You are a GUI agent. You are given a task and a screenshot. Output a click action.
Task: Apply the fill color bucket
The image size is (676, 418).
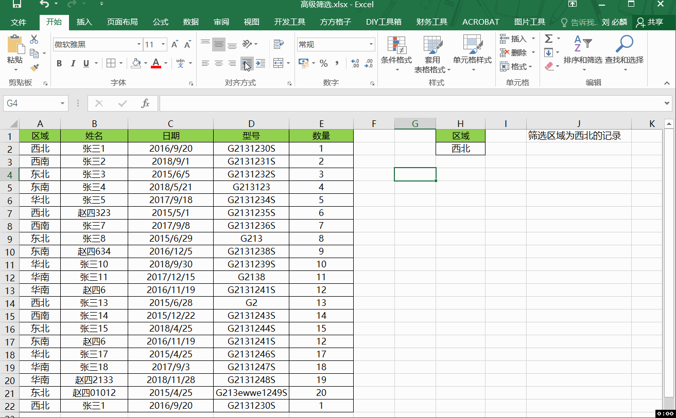coord(136,63)
